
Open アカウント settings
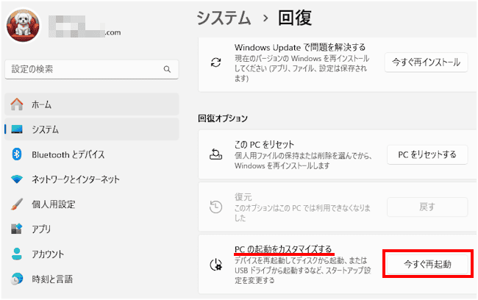point(91,254)
